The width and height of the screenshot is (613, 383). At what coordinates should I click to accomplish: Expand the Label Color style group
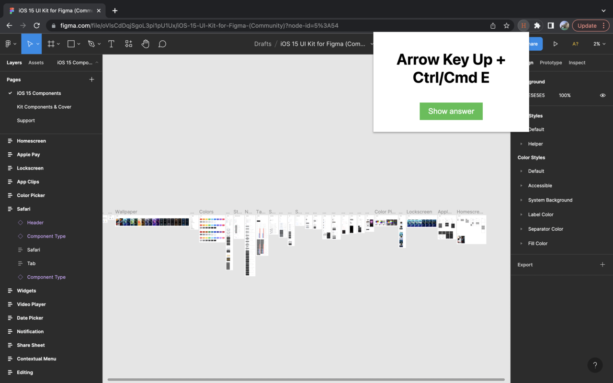pyautogui.click(x=522, y=214)
